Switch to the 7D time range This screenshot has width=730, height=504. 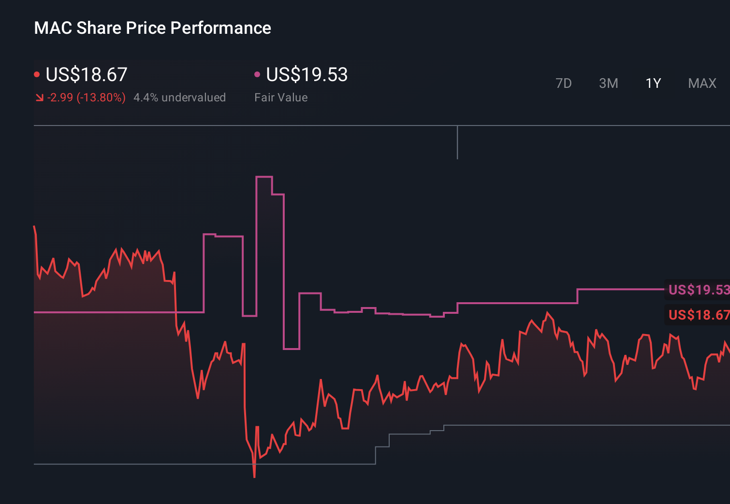pyautogui.click(x=564, y=83)
